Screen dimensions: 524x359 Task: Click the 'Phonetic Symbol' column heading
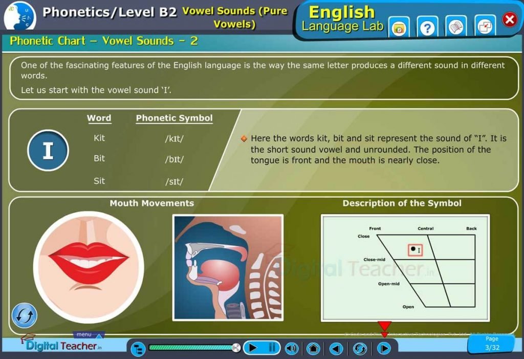tap(174, 118)
